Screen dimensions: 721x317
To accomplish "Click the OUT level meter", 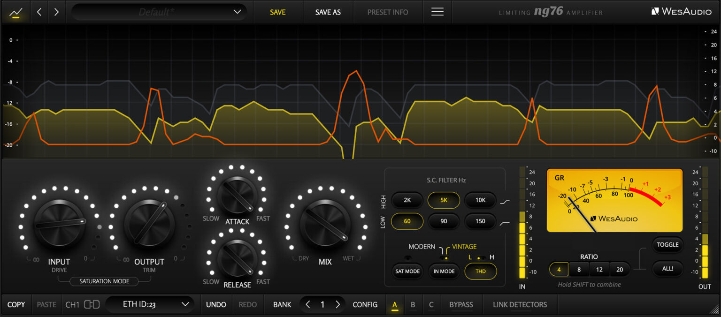I will coord(705,222).
